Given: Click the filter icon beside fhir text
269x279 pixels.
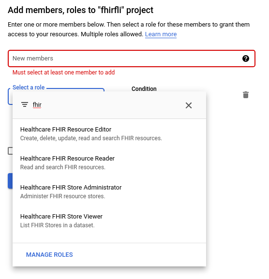Looking at the screenshot, I should pyautogui.click(x=25, y=104).
